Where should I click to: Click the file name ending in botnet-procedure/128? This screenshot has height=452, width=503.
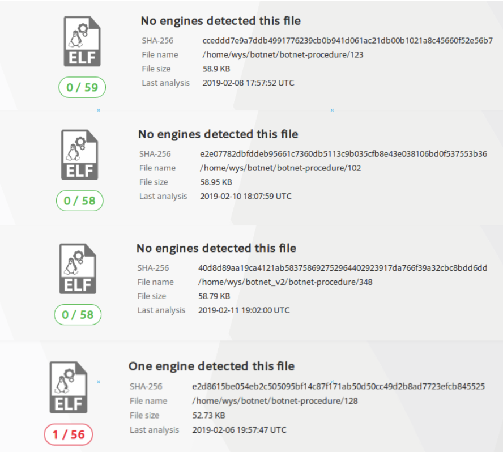tap(275, 400)
